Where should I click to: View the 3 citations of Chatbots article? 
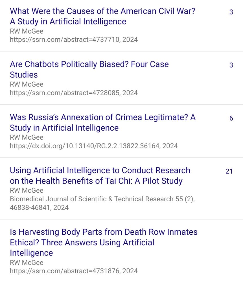coord(231,65)
